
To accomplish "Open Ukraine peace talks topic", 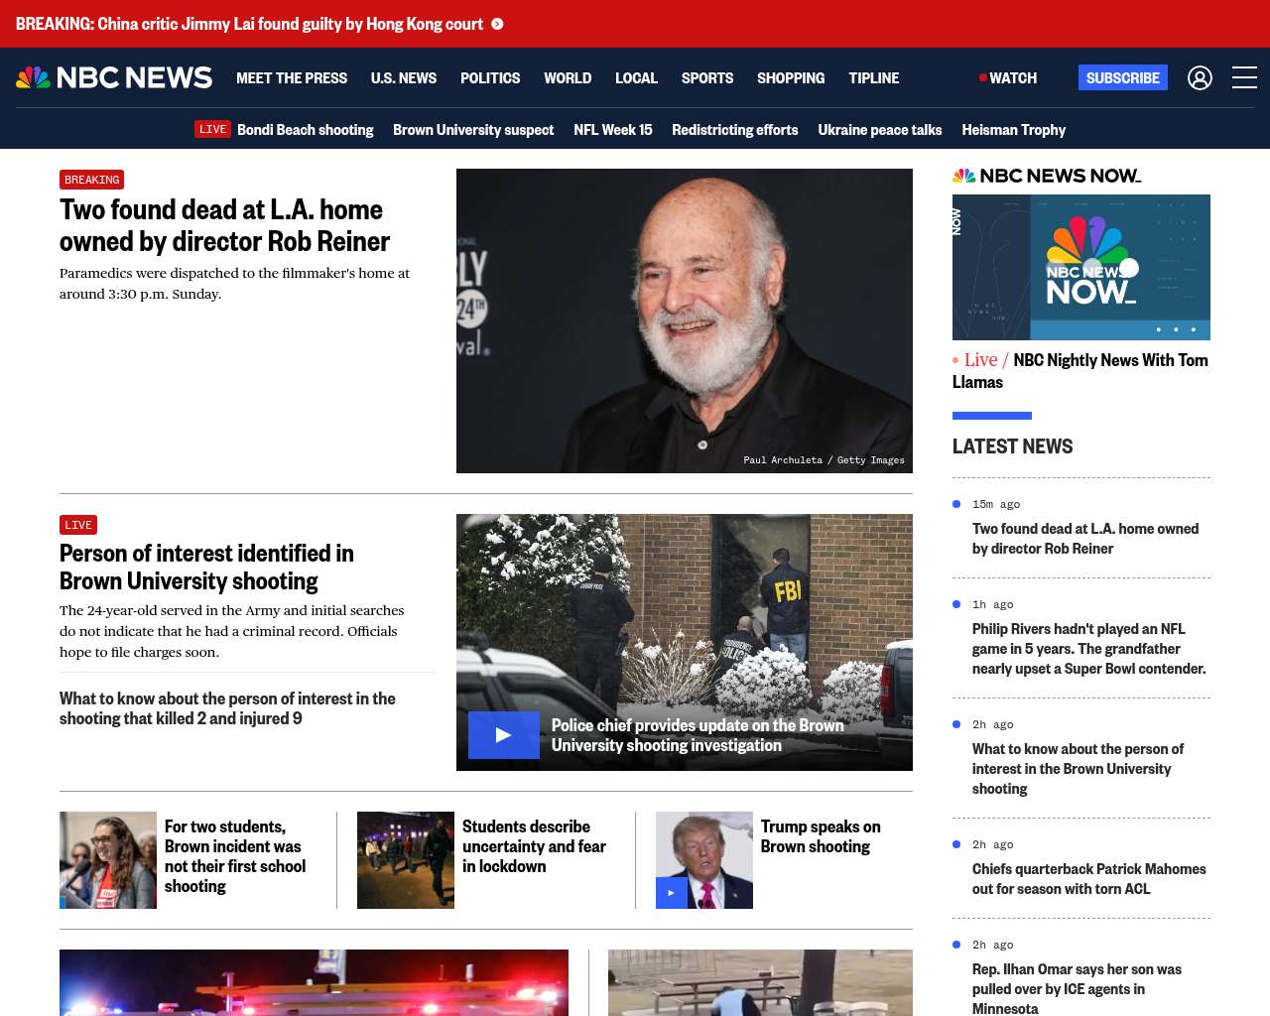I will coord(880,129).
